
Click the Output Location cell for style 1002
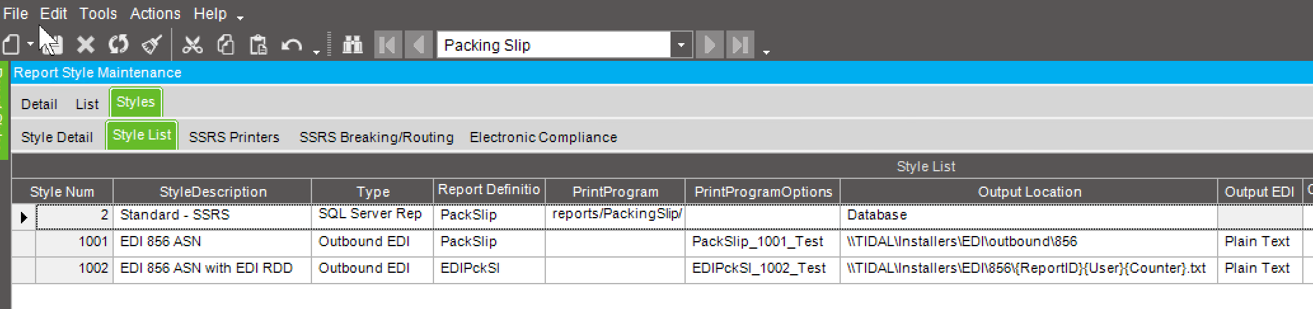coord(1028,268)
